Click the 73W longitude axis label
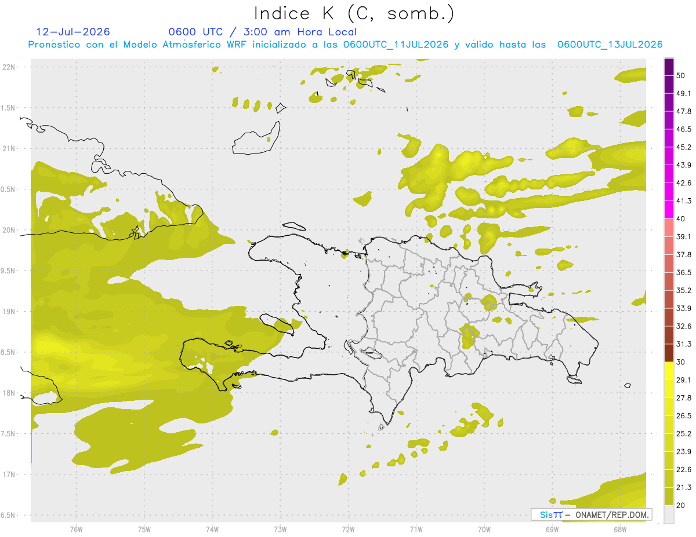The image size is (696, 537). [x=280, y=529]
